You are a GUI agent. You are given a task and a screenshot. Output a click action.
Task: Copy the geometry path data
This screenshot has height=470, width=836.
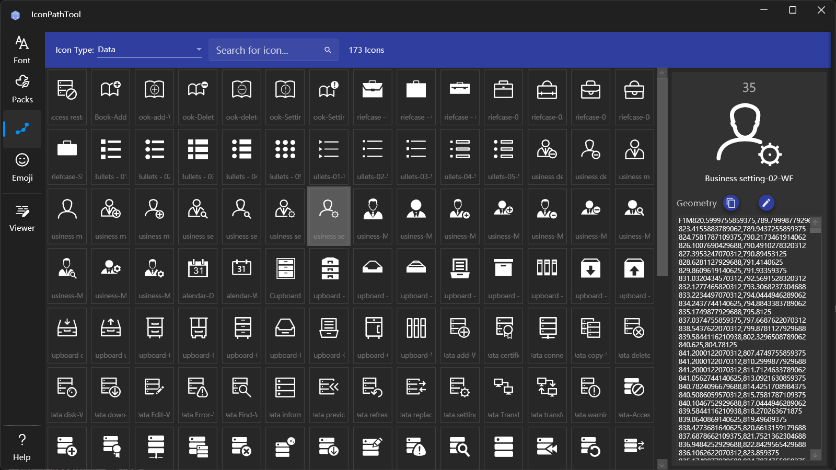coord(731,203)
